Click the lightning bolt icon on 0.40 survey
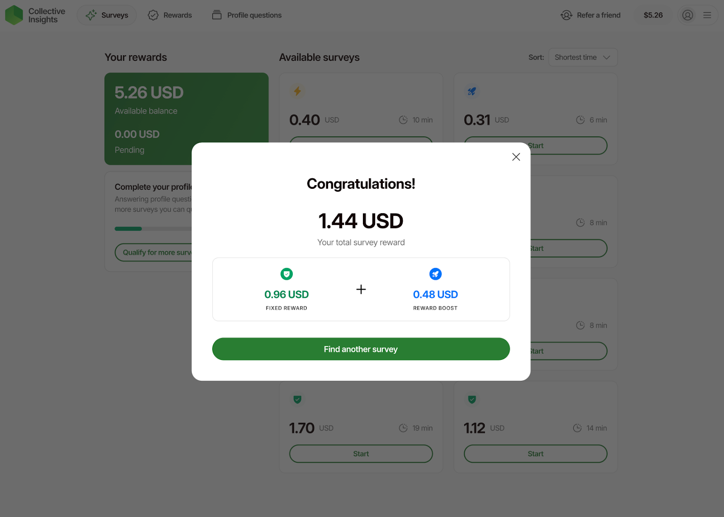The width and height of the screenshot is (724, 517). click(297, 91)
